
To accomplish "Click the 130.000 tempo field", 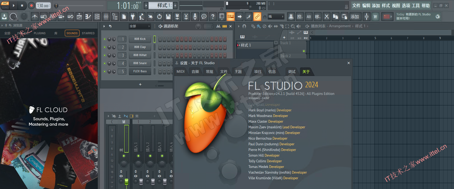I will coord(43,5).
